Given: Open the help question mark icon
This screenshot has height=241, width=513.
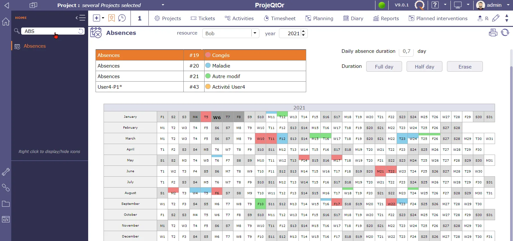Looking at the screenshot, I should click(435, 5).
